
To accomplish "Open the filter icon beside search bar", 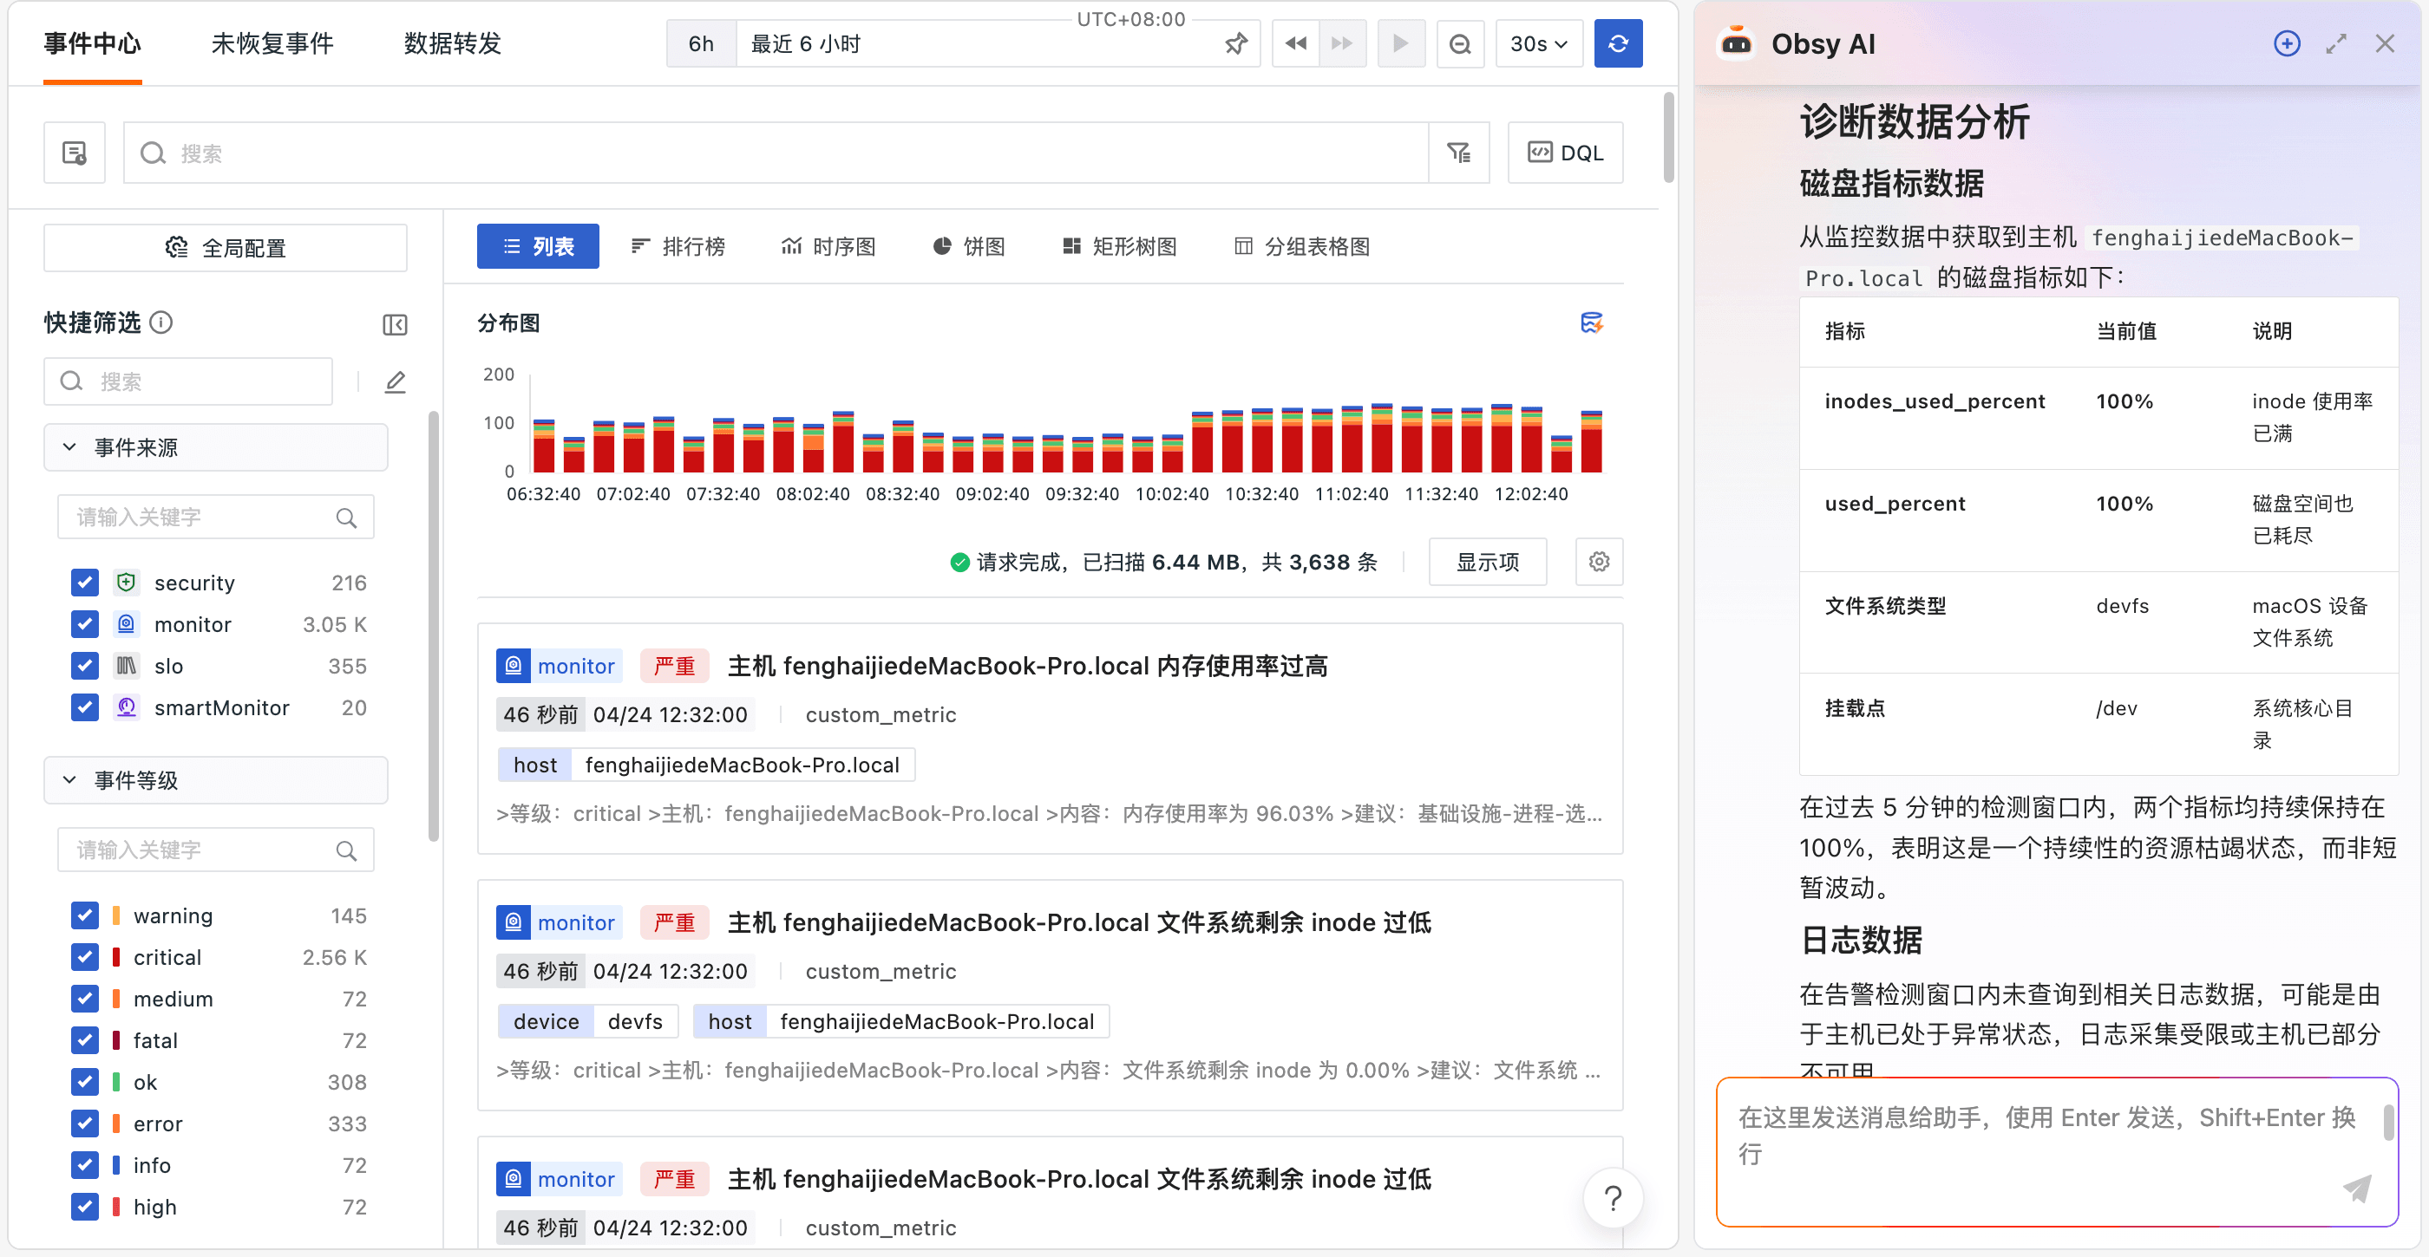I will pos(1457,153).
